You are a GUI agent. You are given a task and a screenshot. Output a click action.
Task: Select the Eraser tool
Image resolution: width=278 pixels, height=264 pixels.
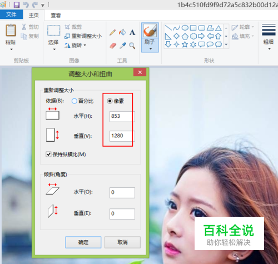click(113, 46)
